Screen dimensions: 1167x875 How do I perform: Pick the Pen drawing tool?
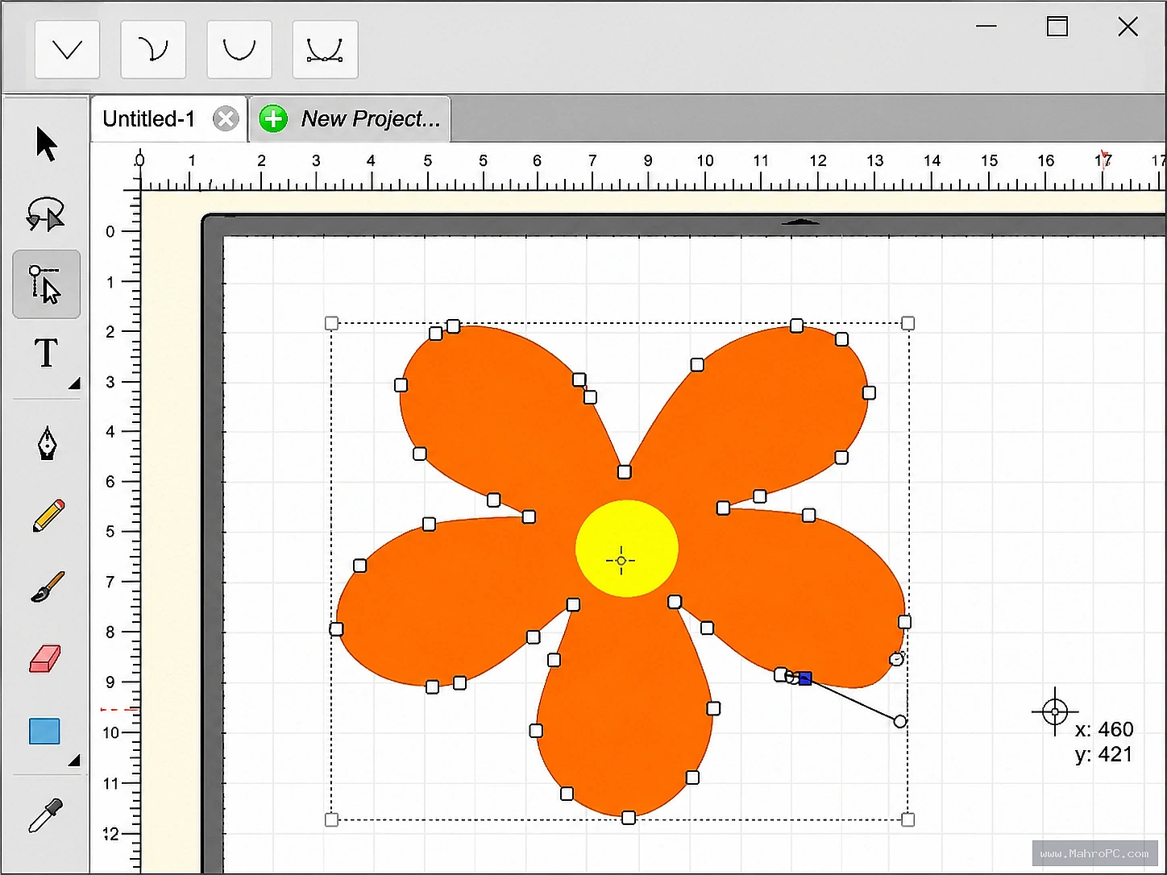point(48,443)
